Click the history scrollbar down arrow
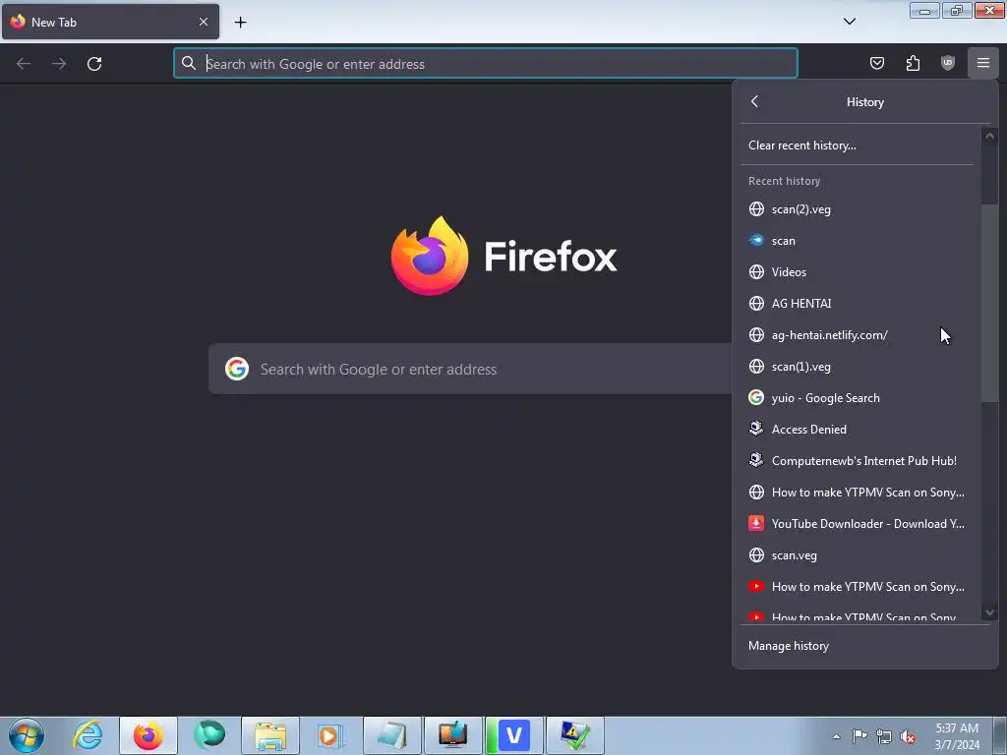 pos(989,612)
